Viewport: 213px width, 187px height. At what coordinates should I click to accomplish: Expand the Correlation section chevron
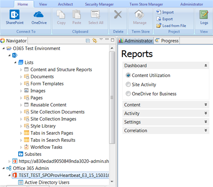[206, 130]
